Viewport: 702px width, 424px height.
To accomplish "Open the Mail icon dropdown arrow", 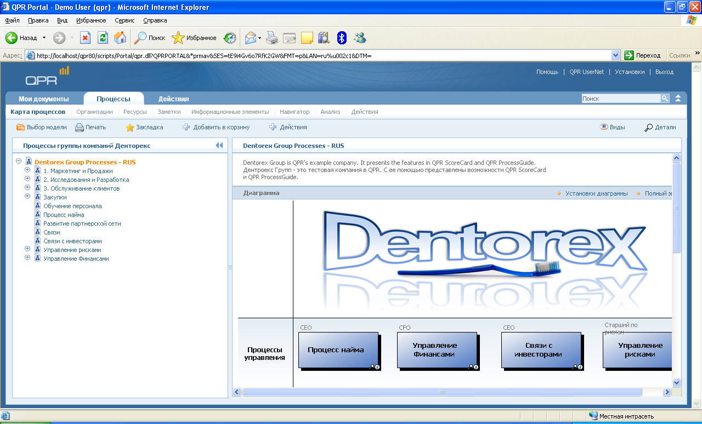I will tap(260, 38).
